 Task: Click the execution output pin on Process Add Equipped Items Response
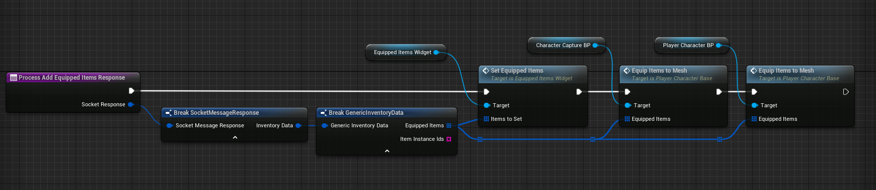tap(131, 91)
